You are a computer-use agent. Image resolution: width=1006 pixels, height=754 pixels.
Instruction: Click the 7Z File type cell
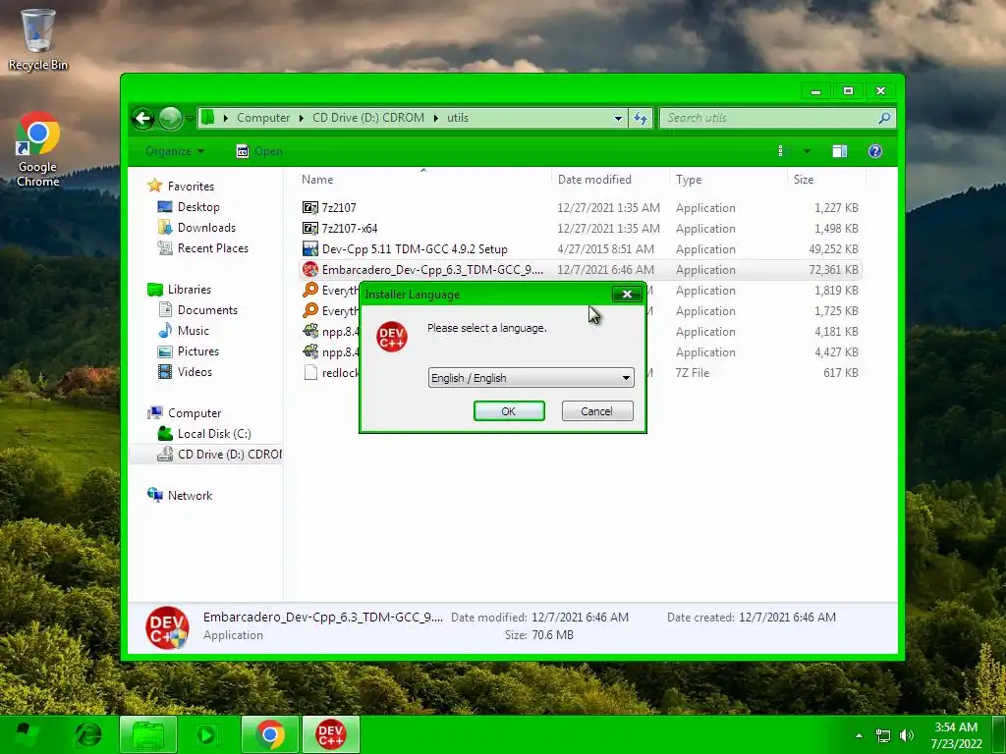[693, 372]
